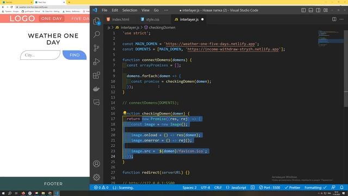
Task: Open the income-withdraw-stryzh.netlify.app link in code
Action: pos(233,49)
